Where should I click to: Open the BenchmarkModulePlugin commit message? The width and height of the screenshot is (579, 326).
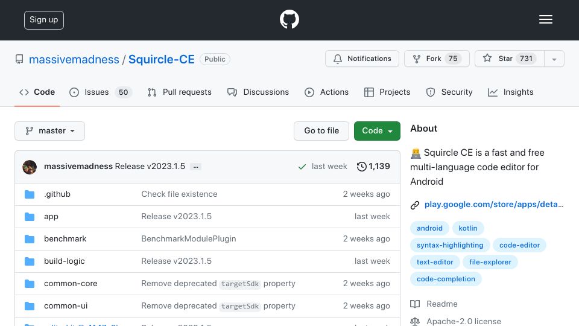click(x=189, y=239)
